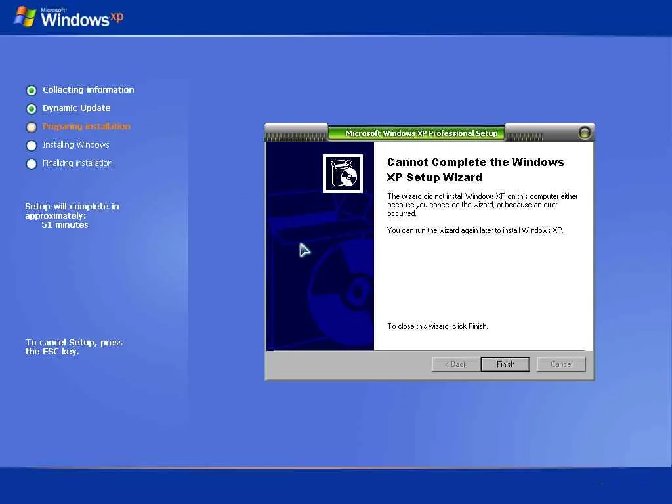Click the Cannot Complete the Windows XP heading
The image size is (672, 504).
475,170
